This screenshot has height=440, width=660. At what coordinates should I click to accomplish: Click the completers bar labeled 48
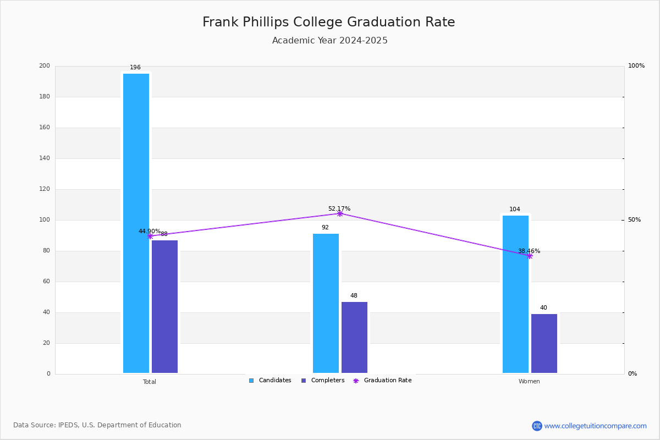tap(354, 338)
